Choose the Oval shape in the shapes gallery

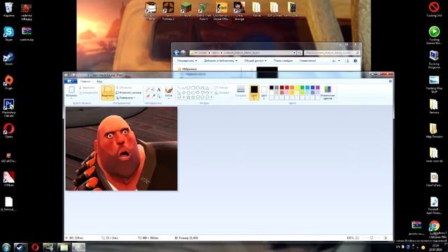point(188,88)
